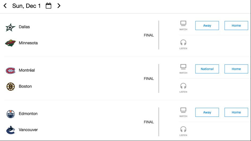This screenshot has width=251, height=141.
Task: Open Listen headphones for Edmonton–Vancouver game
Action: point(183,131)
